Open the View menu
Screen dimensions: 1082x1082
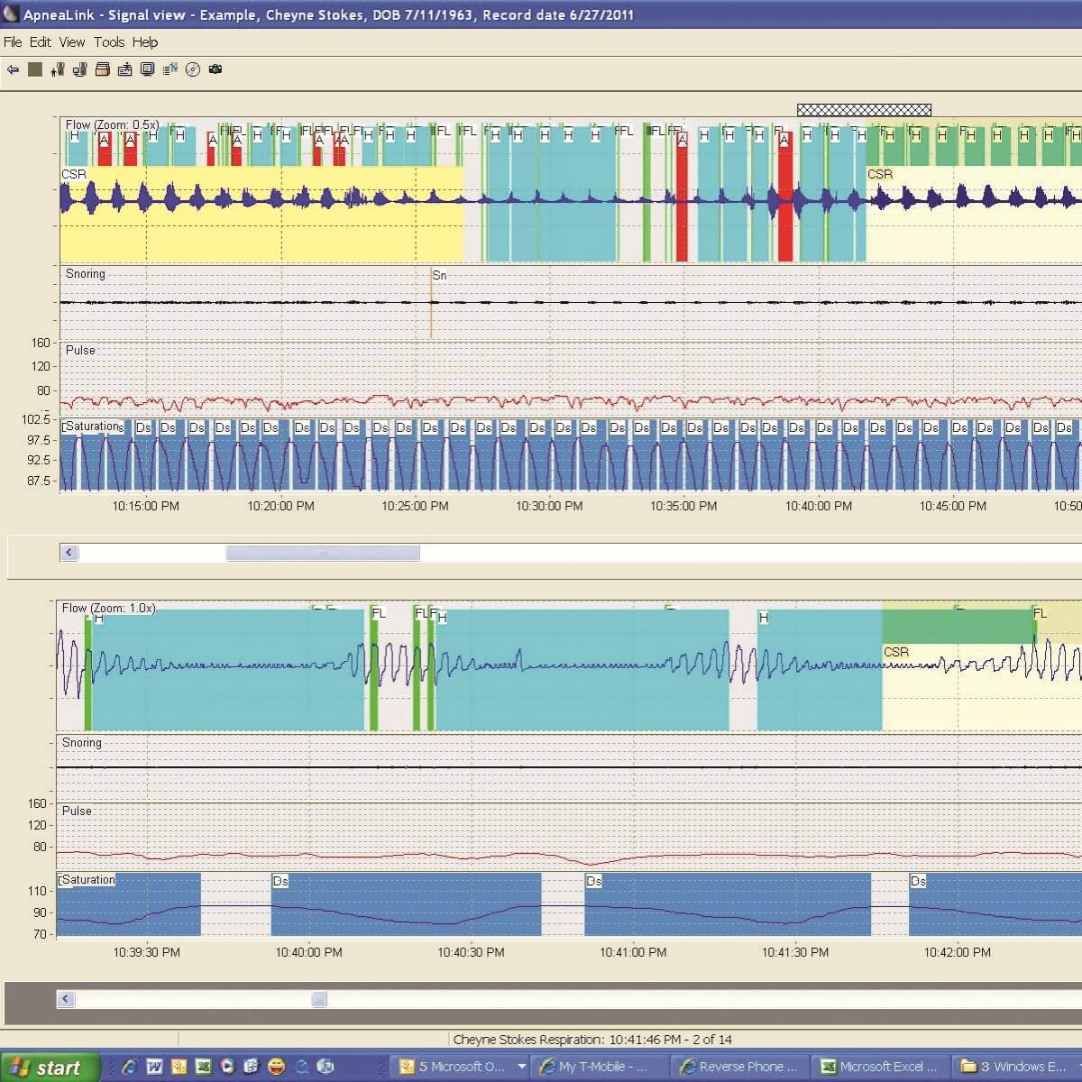[x=71, y=42]
